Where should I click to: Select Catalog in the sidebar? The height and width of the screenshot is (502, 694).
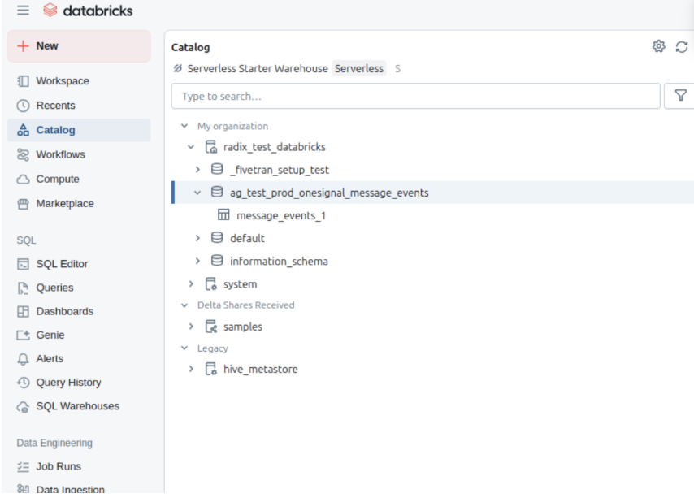pyautogui.click(x=79, y=130)
